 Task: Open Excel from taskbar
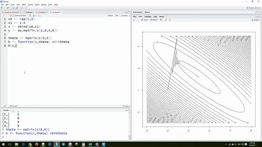(90, 144)
